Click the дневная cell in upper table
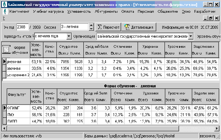This screenshot has height=140, width=221. [x=18, y=62]
